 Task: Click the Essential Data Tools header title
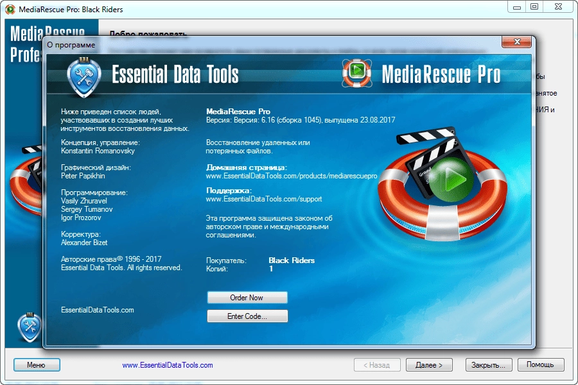[x=175, y=74]
